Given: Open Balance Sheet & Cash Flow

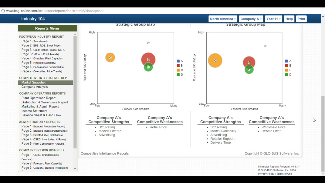Looking at the screenshot, I should pos(41,115).
